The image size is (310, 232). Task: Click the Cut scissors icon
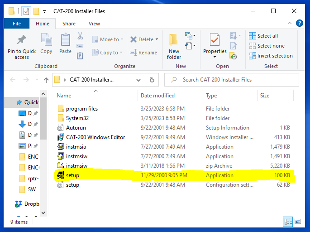80,36
